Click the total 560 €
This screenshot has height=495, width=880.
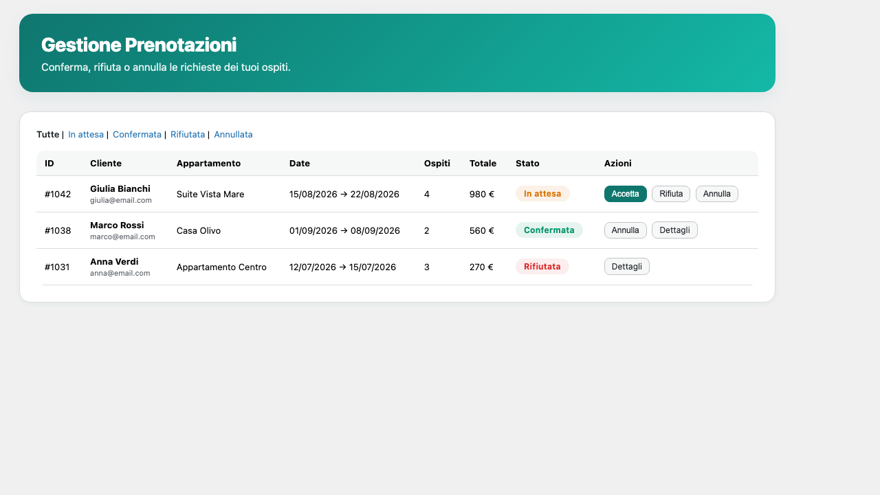pyautogui.click(x=482, y=231)
